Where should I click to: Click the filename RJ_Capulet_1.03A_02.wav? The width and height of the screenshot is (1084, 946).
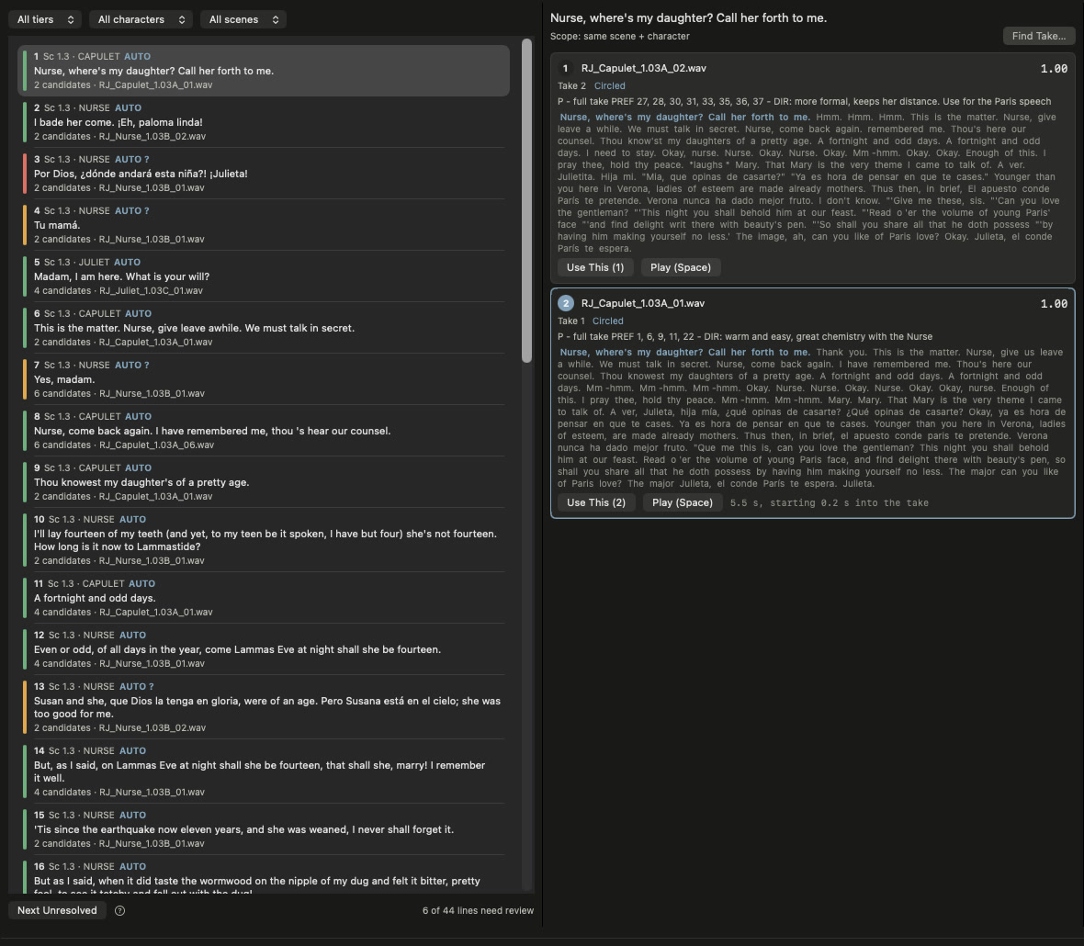click(644, 68)
